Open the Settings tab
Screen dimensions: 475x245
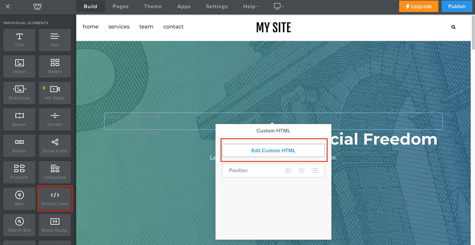tap(217, 6)
